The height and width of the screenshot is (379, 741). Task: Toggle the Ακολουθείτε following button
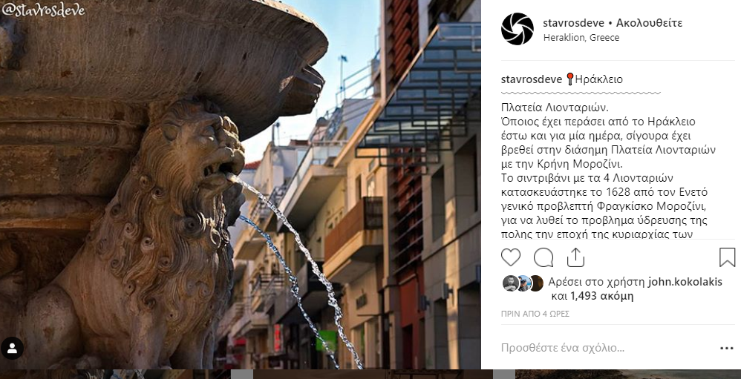pyautogui.click(x=649, y=23)
